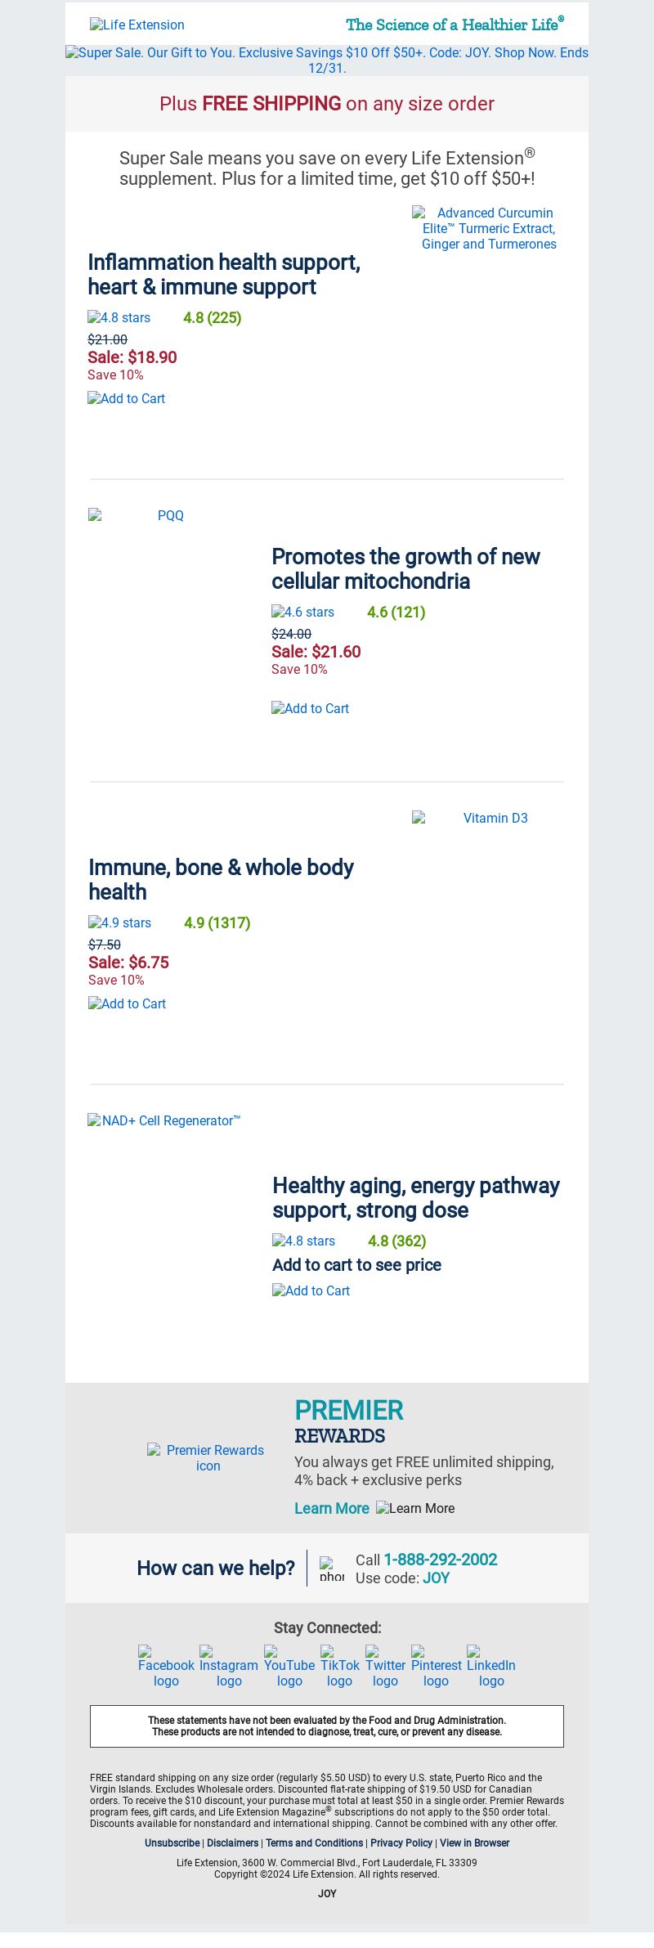The height and width of the screenshot is (1948, 654).
Task: Add PQQ supplement to cart
Action: point(311,708)
